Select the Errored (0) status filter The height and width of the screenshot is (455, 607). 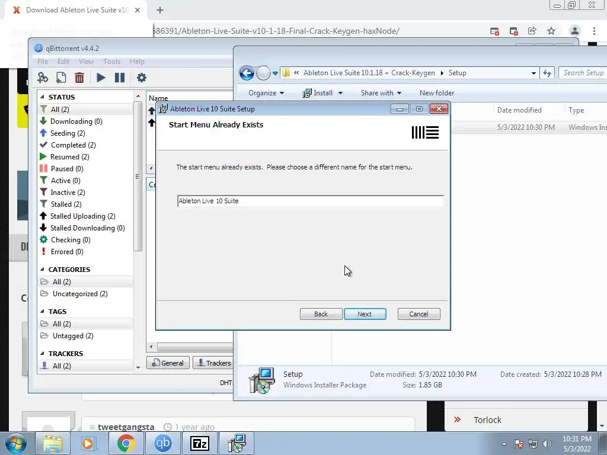click(67, 252)
